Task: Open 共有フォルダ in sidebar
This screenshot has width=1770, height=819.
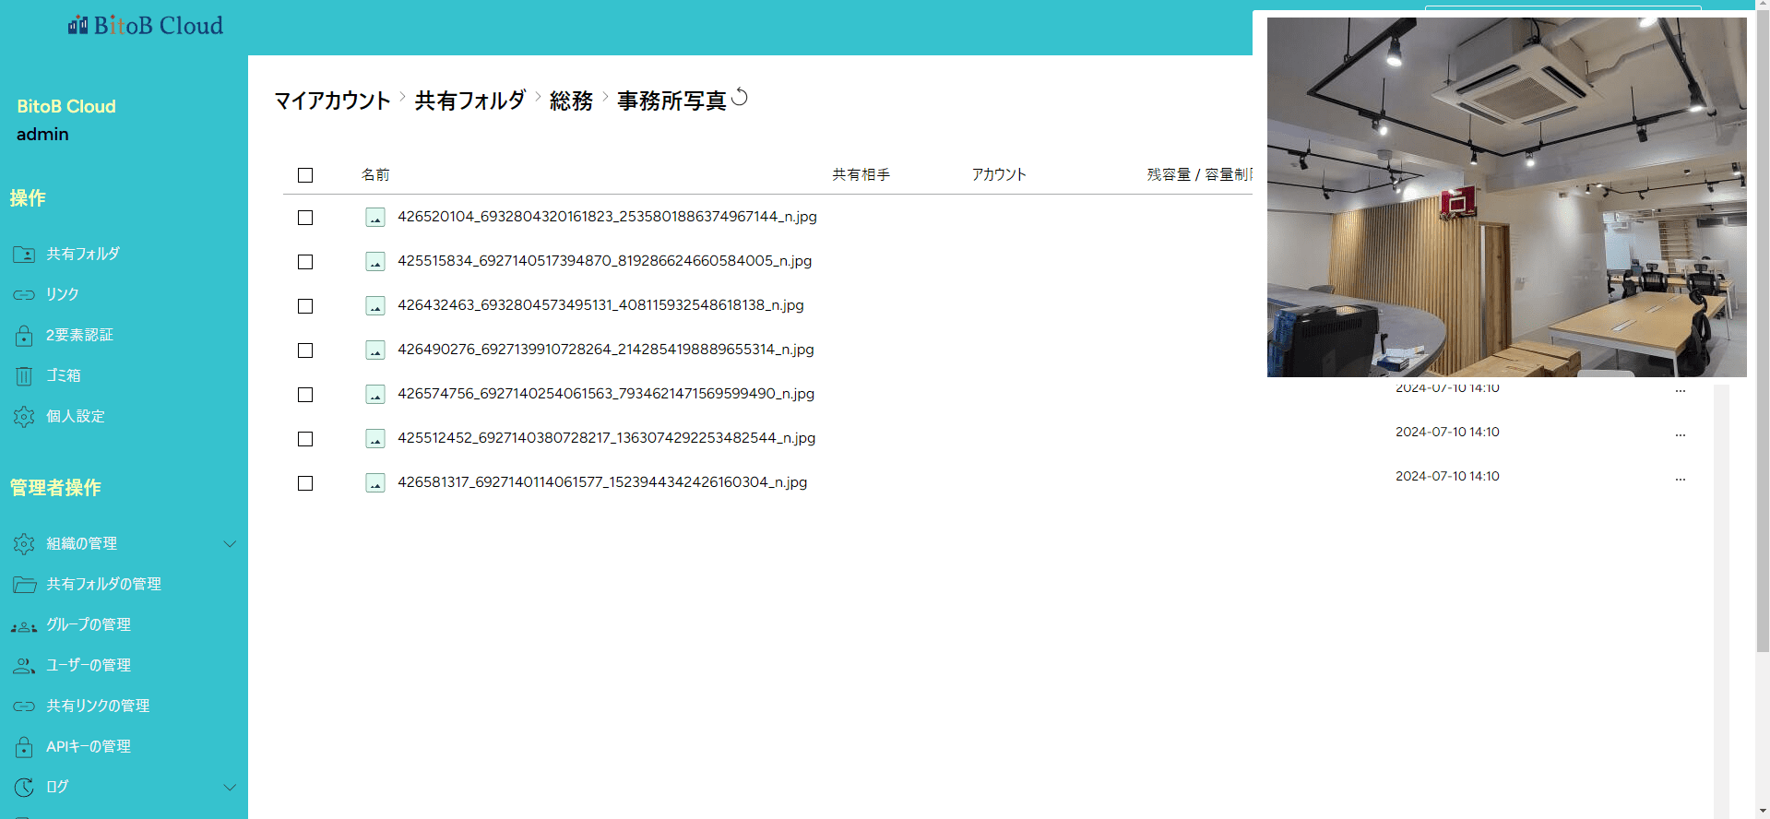Action: point(83,254)
